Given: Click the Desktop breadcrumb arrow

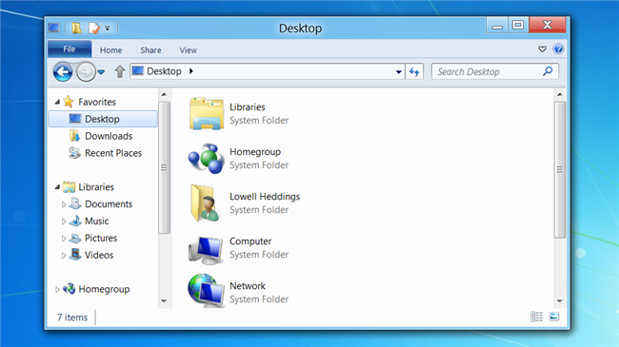Looking at the screenshot, I should (191, 71).
